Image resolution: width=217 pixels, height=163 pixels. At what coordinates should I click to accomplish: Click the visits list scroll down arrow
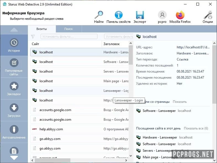(x=131, y=156)
